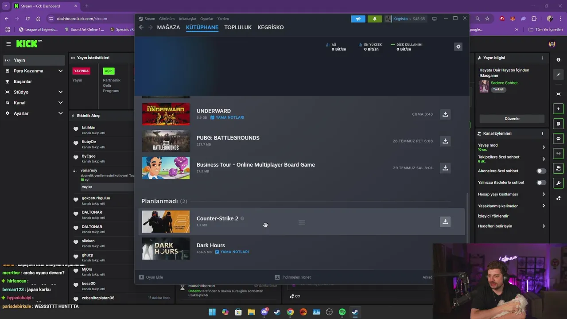Open Yasaklanmış kelimeler chevron
Viewport: 567px width, 319px height.
[544, 206]
